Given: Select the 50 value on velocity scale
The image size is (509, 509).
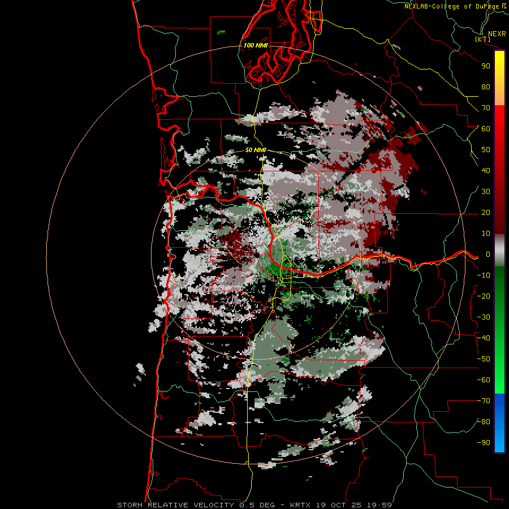Looking at the screenshot, I should click(x=486, y=150).
